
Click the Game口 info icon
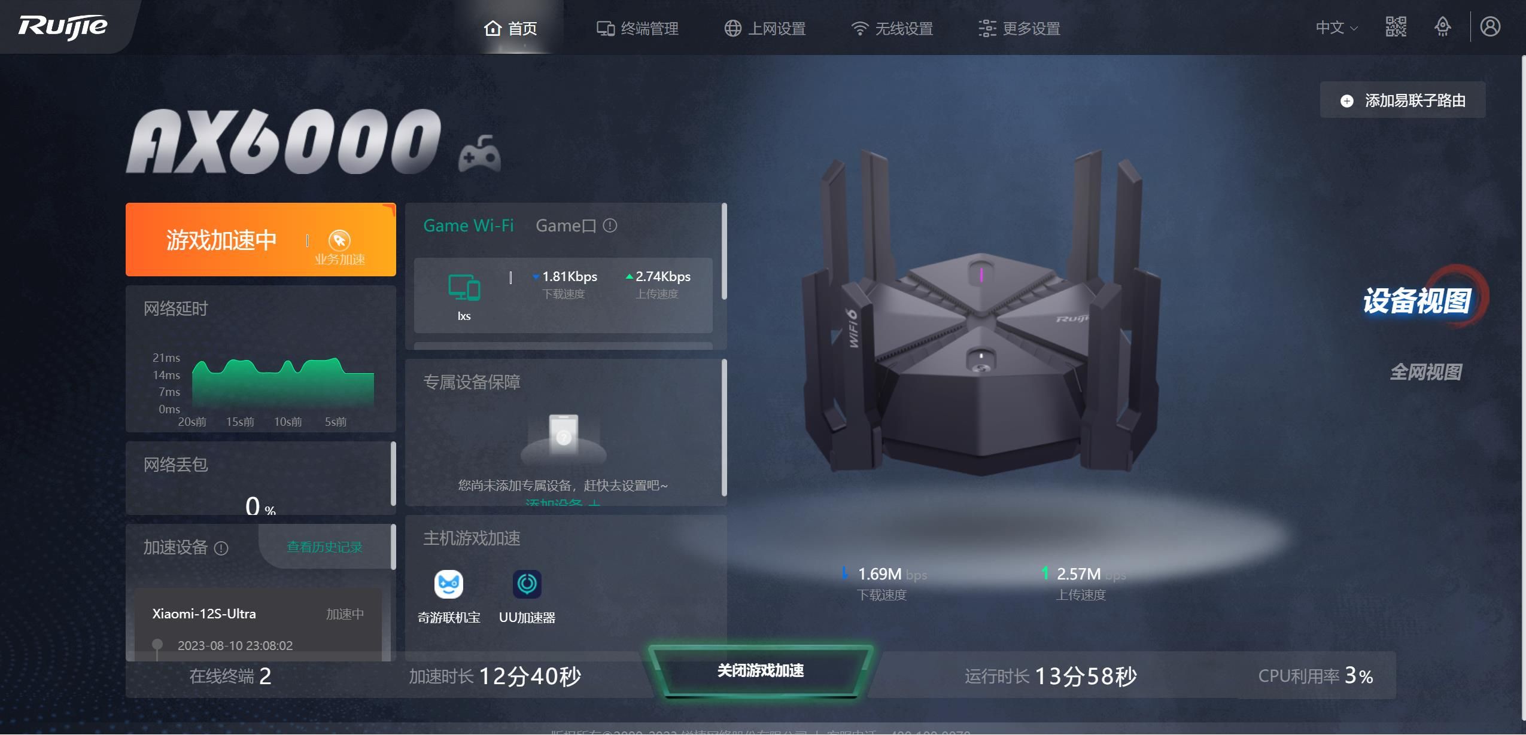pos(610,226)
